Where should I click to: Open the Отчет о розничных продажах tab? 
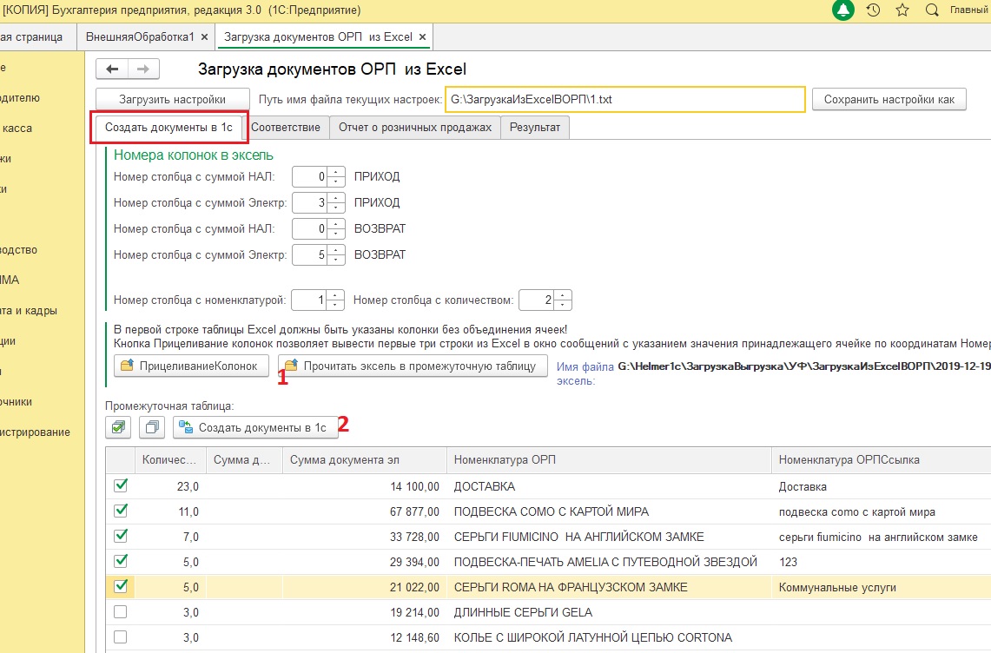tap(415, 128)
